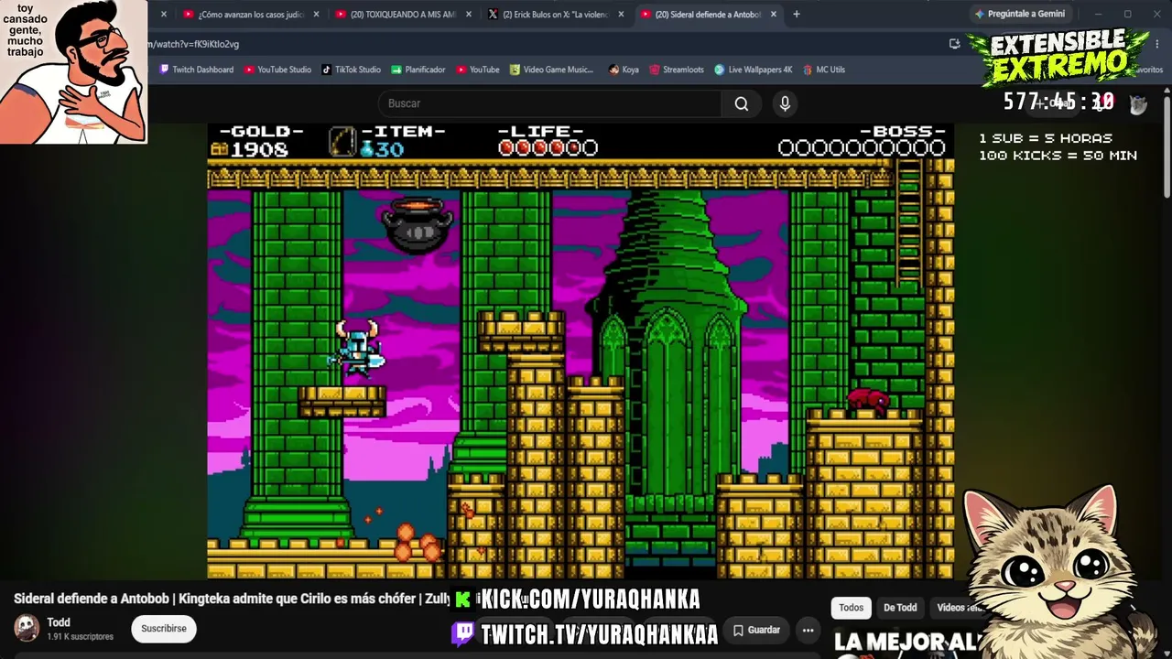The width and height of the screenshot is (1172, 659).
Task: Open the Twitch Dashboard bookmark
Action: [196, 70]
